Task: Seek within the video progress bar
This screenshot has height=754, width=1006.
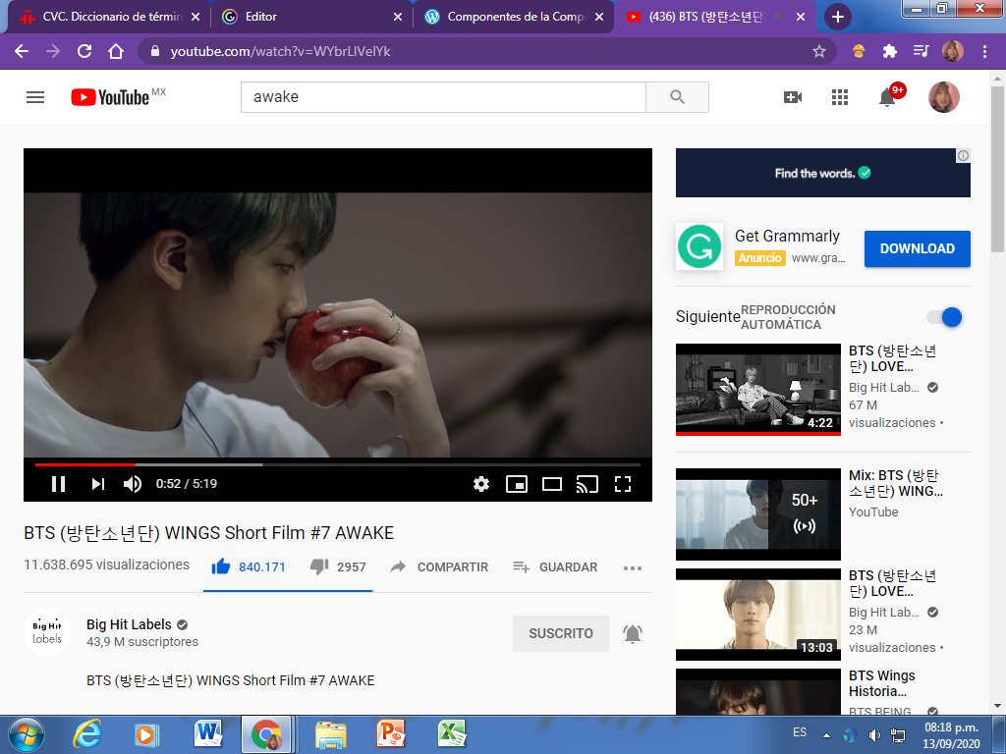Action: 338,464
